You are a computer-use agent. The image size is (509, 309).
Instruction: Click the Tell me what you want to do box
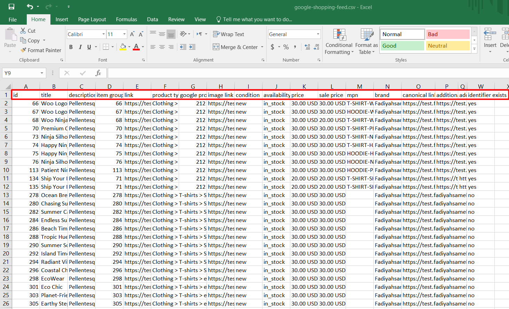pyautogui.click(x=254, y=19)
